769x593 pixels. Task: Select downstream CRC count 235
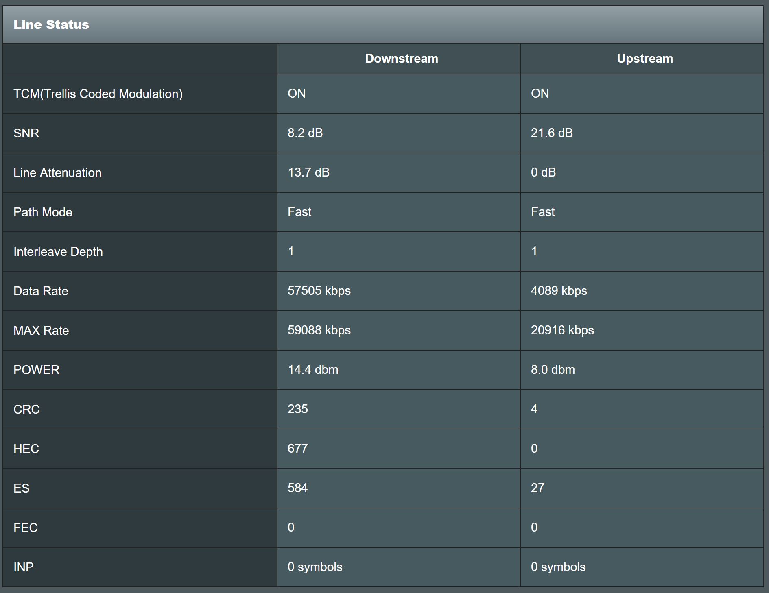coord(298,409)
